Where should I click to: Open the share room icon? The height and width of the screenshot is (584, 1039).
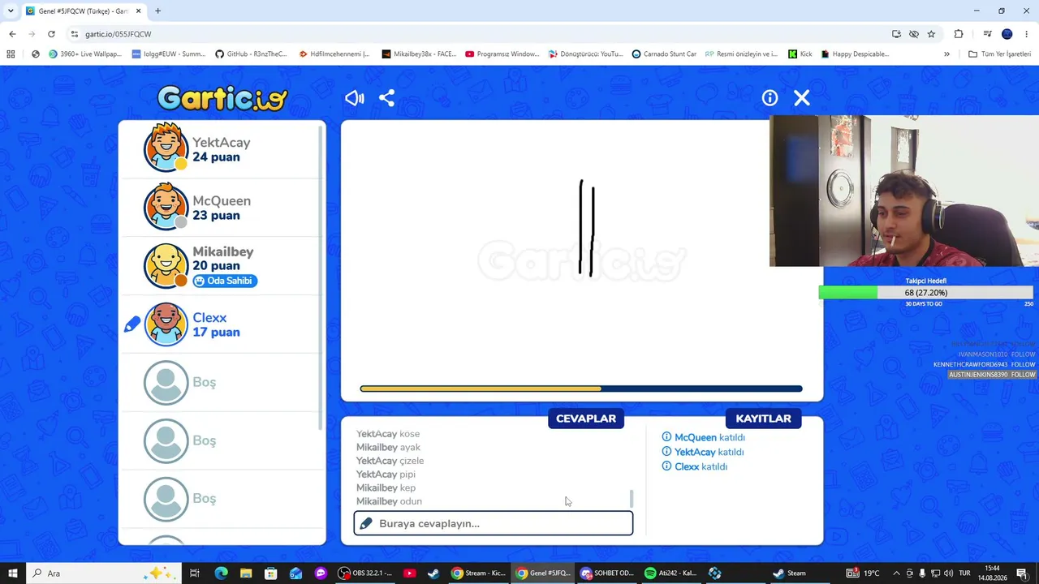(x=387, y=98)
